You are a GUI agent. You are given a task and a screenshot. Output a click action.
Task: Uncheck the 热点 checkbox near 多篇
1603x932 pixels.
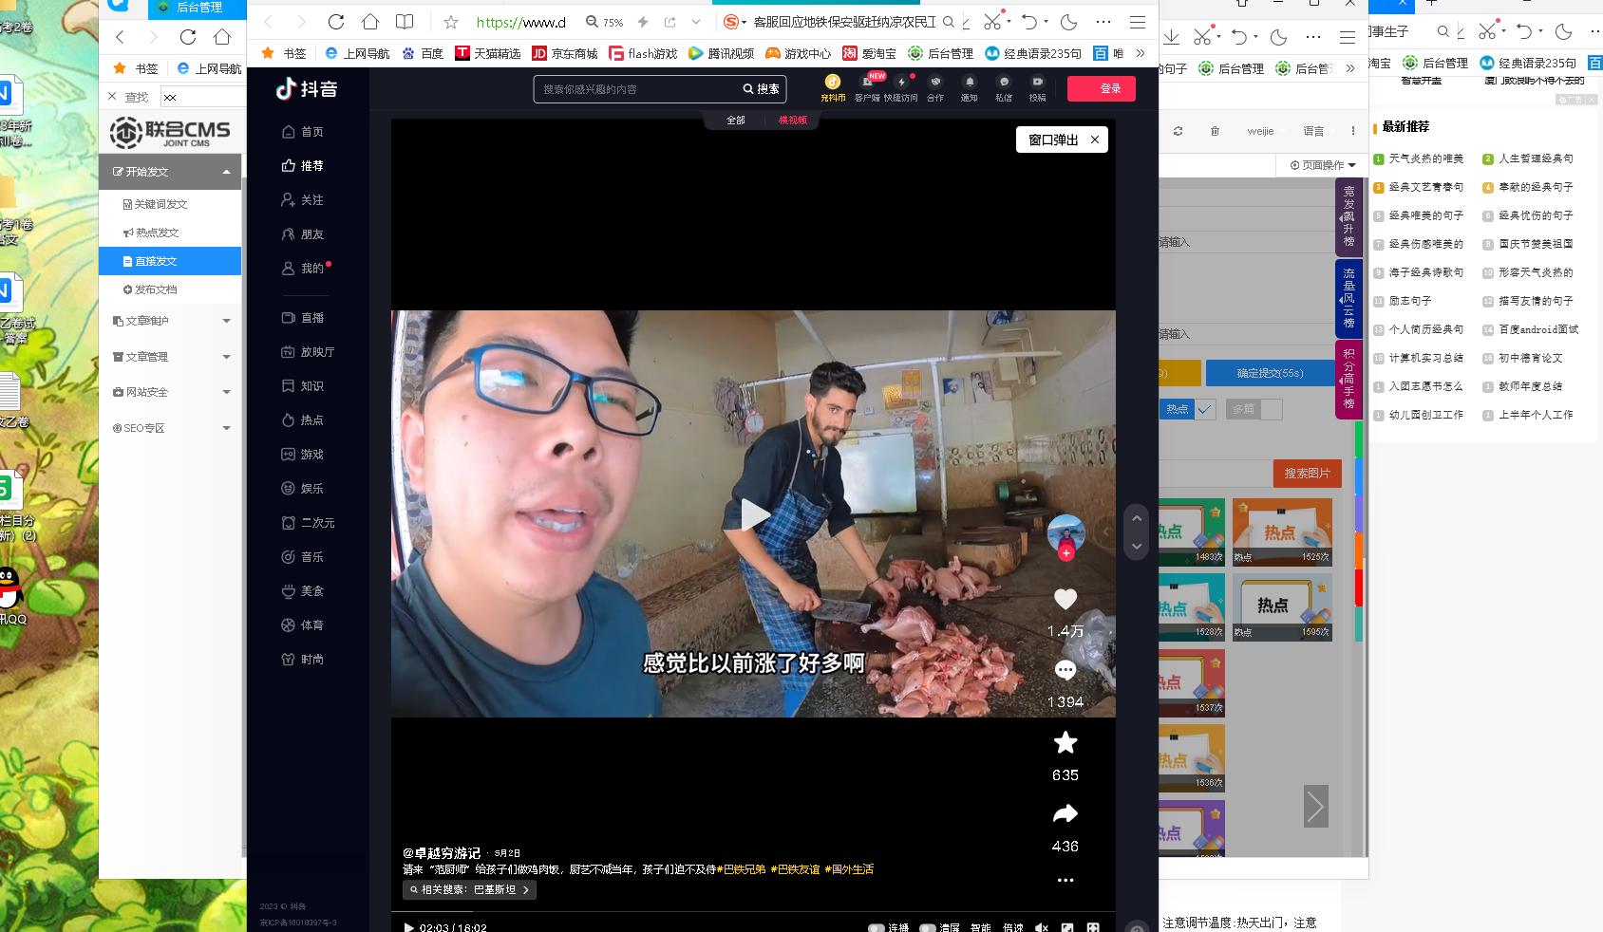[x=1205, y=409]
